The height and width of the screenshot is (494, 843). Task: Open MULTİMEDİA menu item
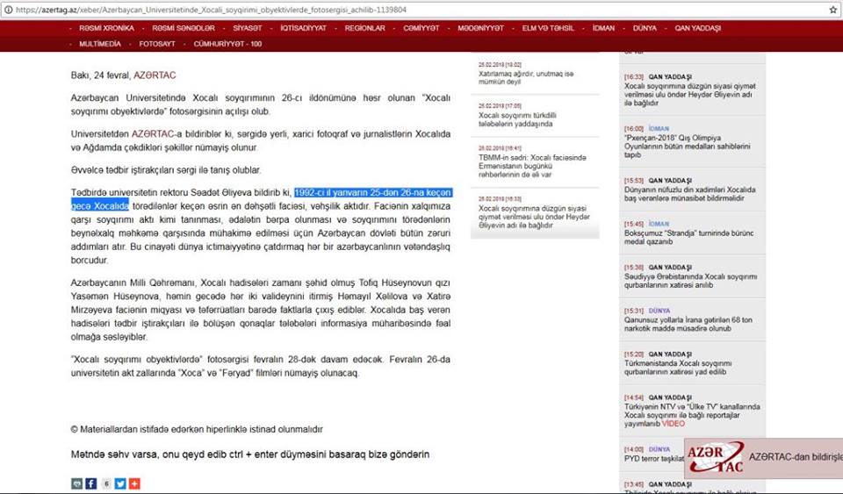100,44
